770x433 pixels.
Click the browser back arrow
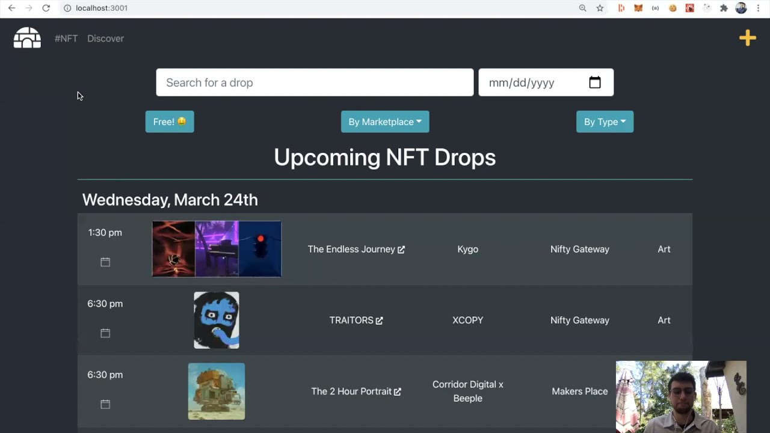pyautogui.click(x=11, y=8)
